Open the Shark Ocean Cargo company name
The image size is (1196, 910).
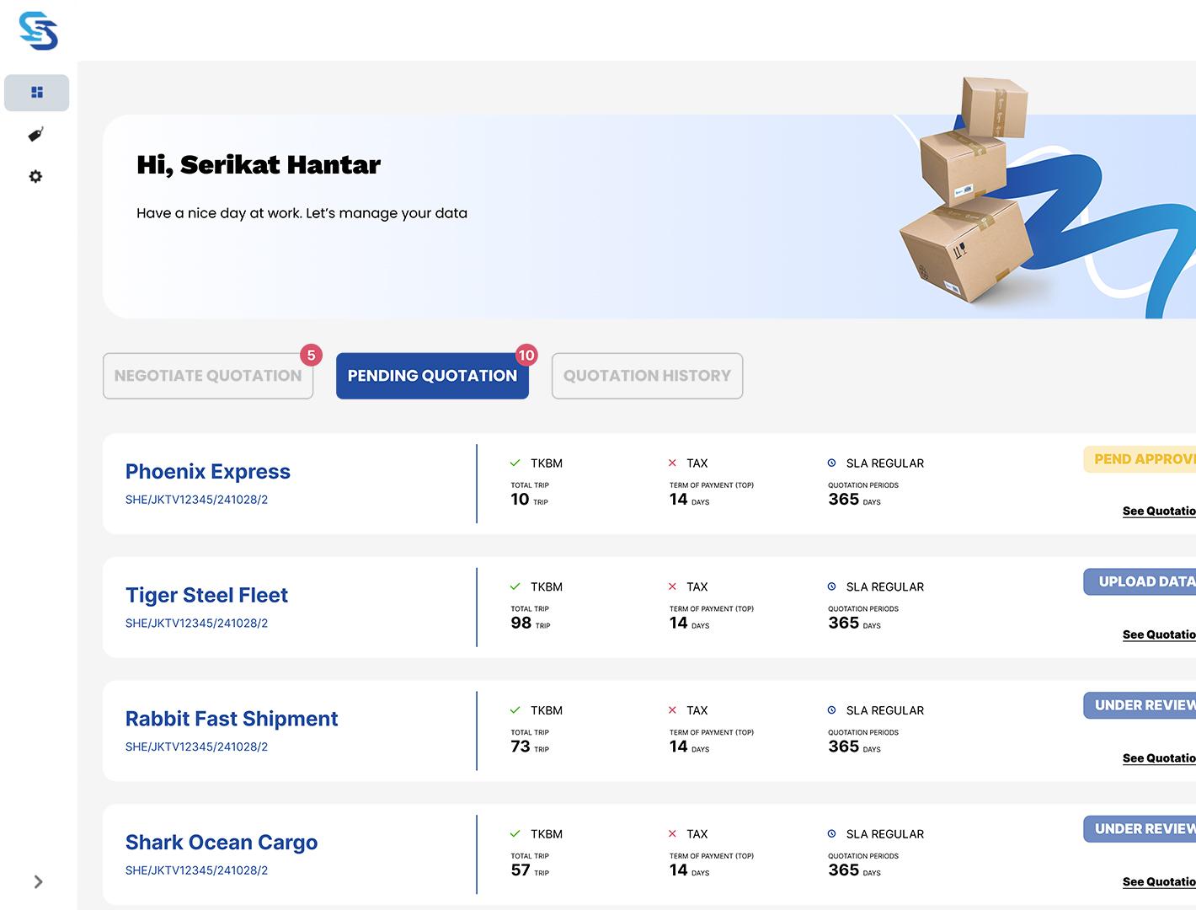[222, 843]
